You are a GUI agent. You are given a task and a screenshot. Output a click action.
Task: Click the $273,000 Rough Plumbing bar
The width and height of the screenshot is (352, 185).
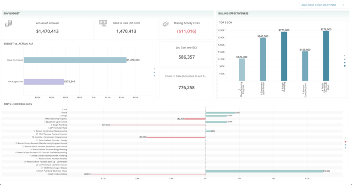[284, 55]
